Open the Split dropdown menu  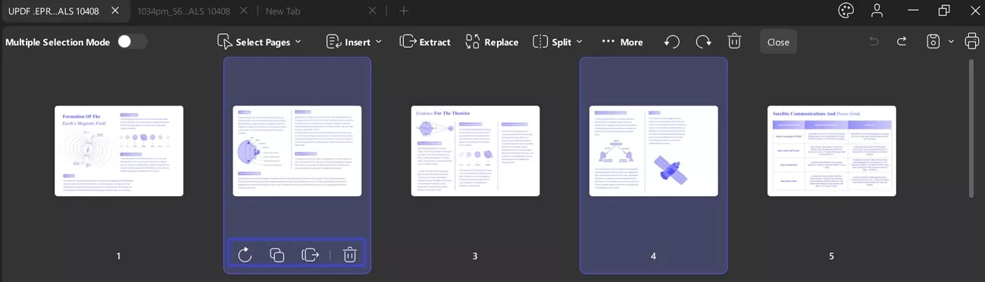pyautogui.click(x=557, y=42)
